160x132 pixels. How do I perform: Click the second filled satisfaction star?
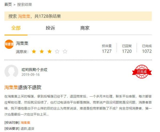tap(42, 51)
